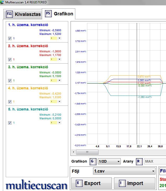This screenshot has height=191, width=166.
Task: Click the -1,060 mm³/i graph label
Action: click(x=145, y=97)
